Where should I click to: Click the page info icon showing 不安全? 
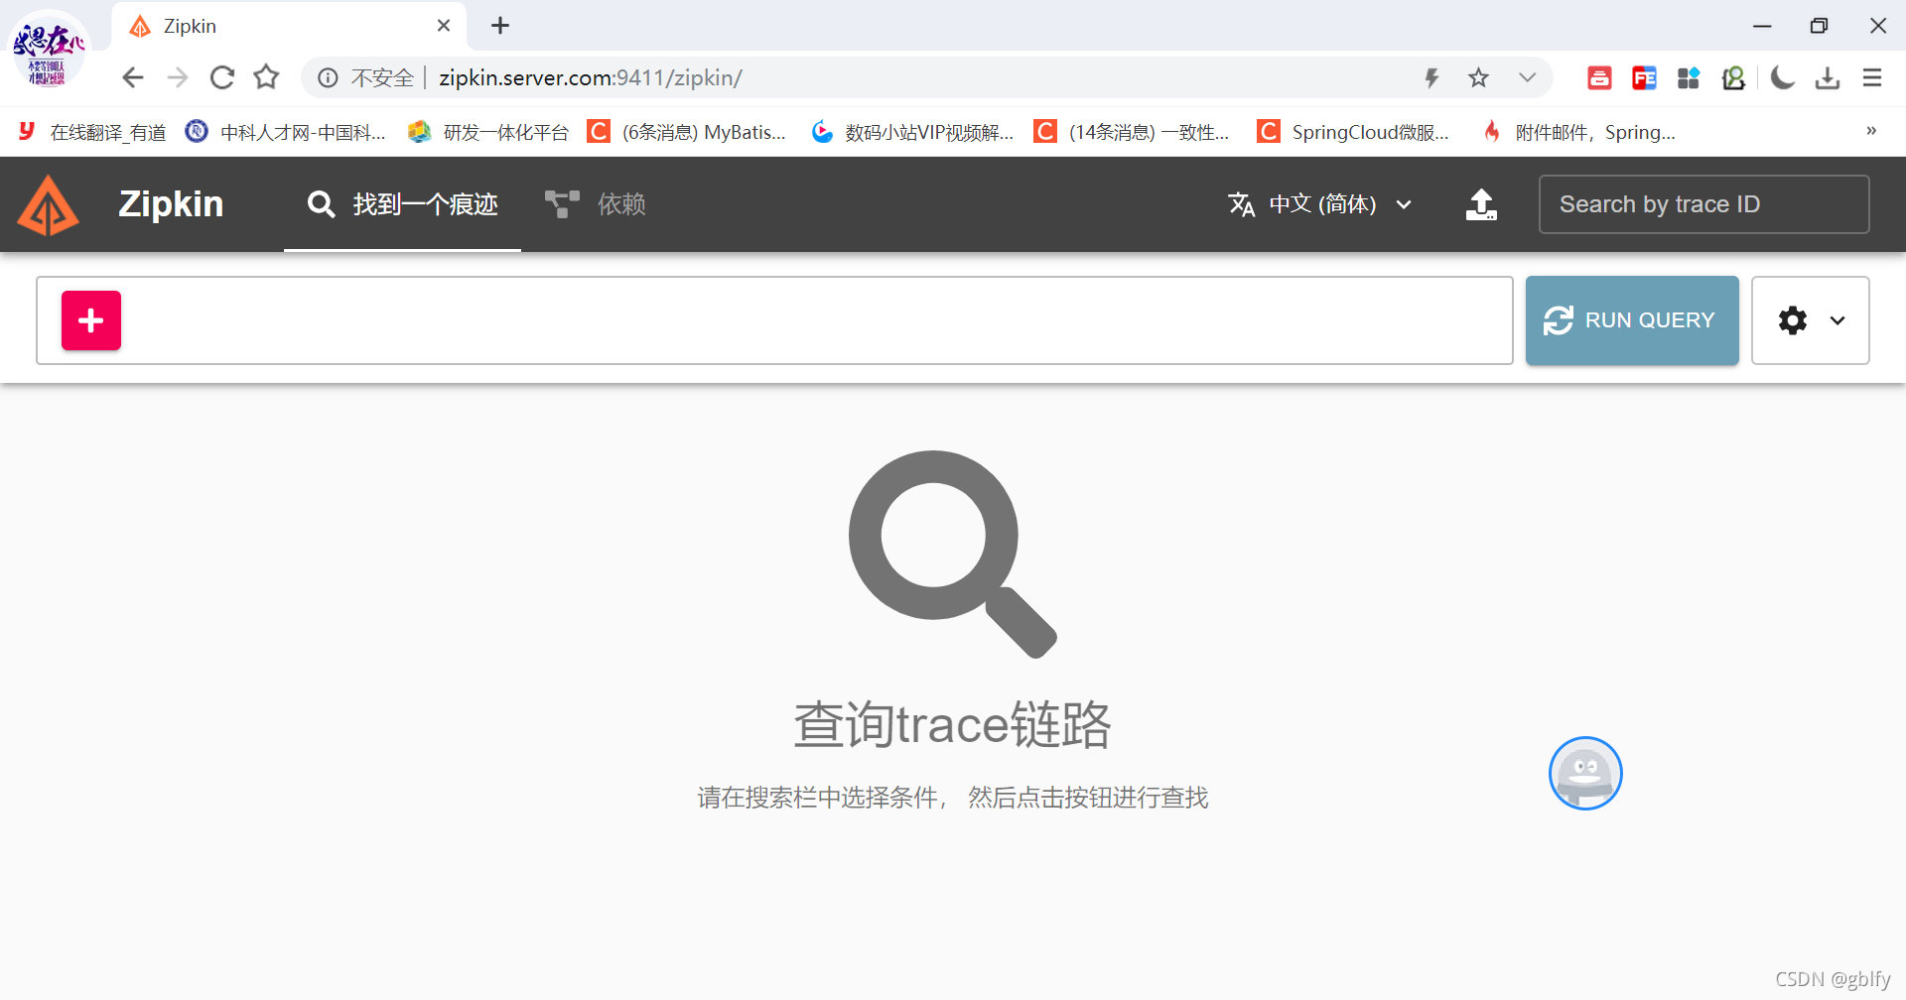point(328,77)
